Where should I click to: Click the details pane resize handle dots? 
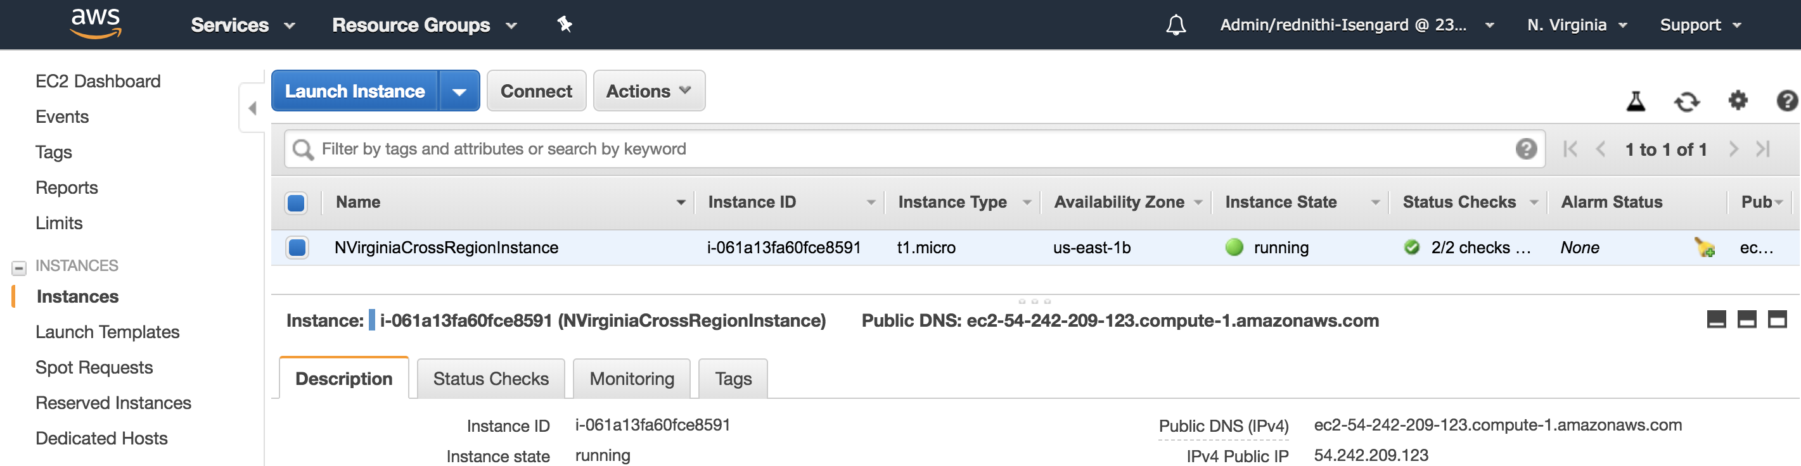1035,302
